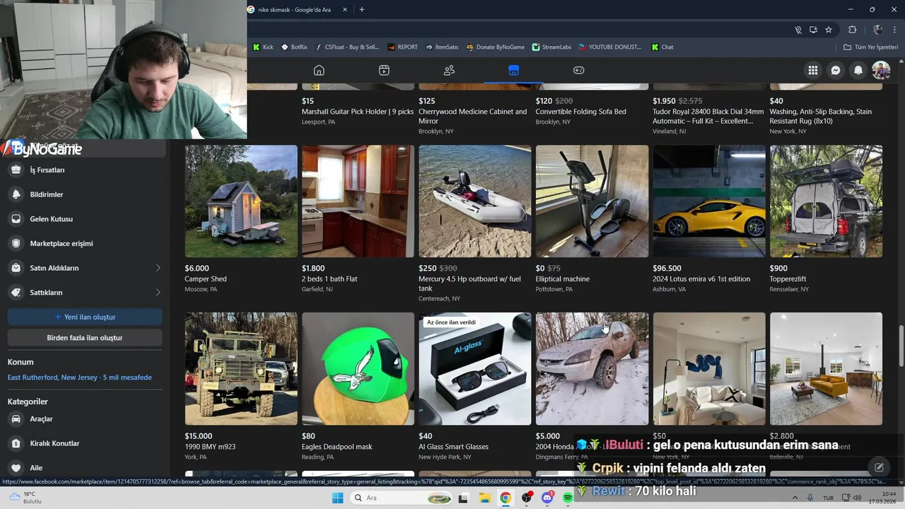Expand Satın Aldıkların chevron
The width and height of the screenshot is (905, 509).
click(158, 268)
